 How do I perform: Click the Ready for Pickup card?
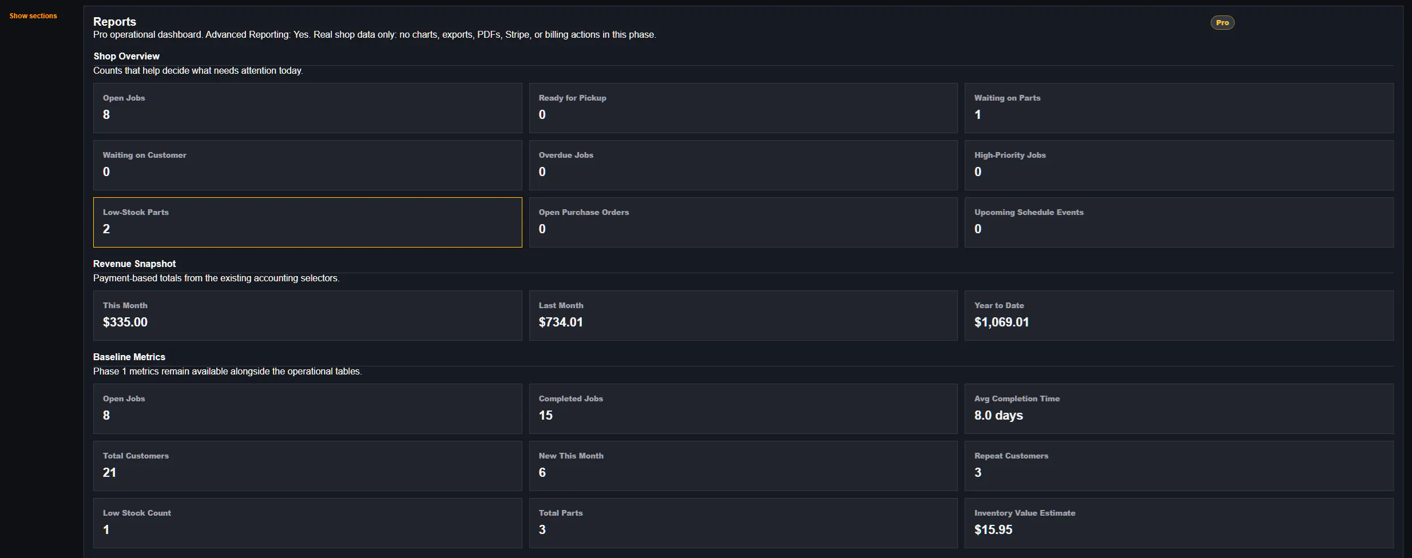click(743, 108)
